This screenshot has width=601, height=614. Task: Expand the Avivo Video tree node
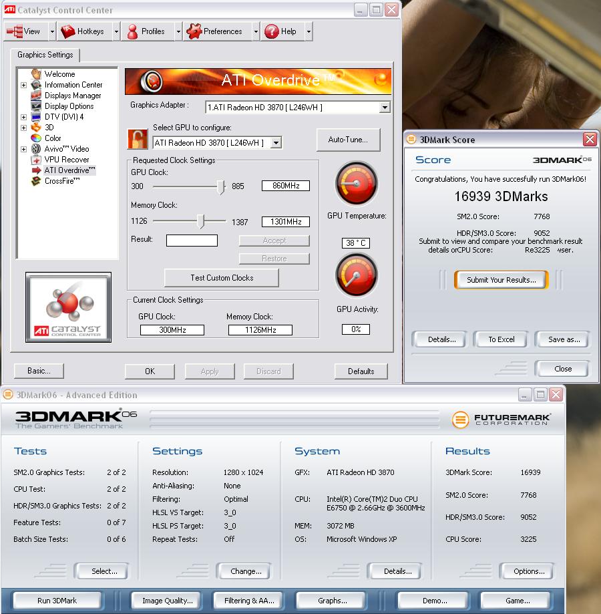(24, 149)
